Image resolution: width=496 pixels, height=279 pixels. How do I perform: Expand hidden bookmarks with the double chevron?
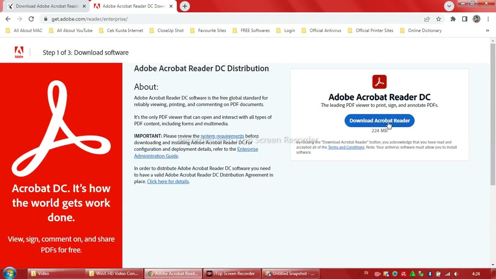pos(487,31)
